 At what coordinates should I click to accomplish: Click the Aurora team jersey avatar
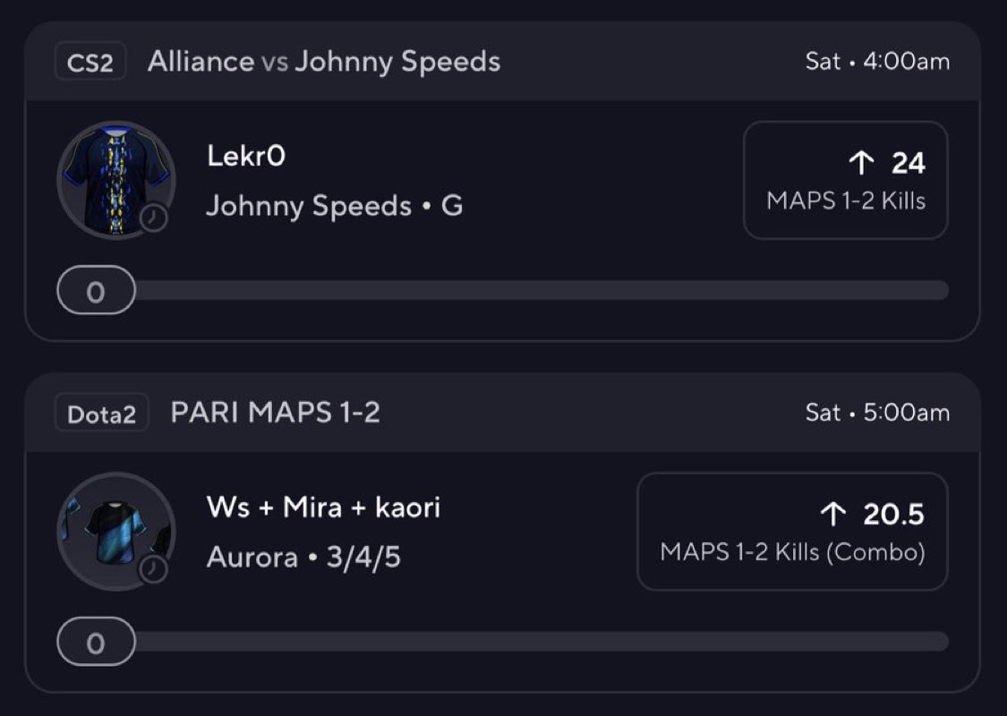(114, 529)
